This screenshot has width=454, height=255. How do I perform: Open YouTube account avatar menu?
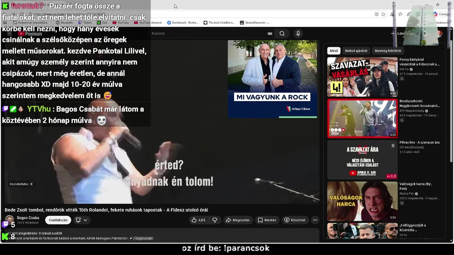tap(440, 34)
